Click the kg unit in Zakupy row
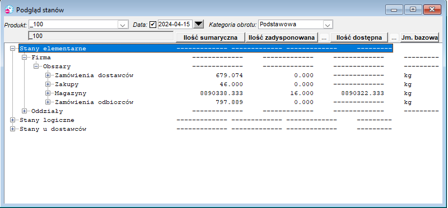Viewport: 448px width, 208px height. click(x=408, y=85)
